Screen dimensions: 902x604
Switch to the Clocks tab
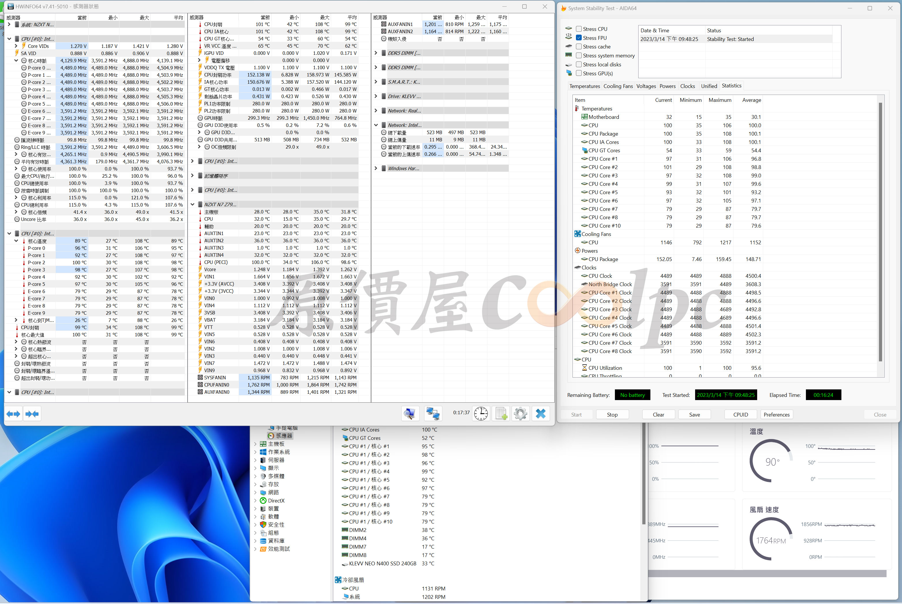click(687, 86)
